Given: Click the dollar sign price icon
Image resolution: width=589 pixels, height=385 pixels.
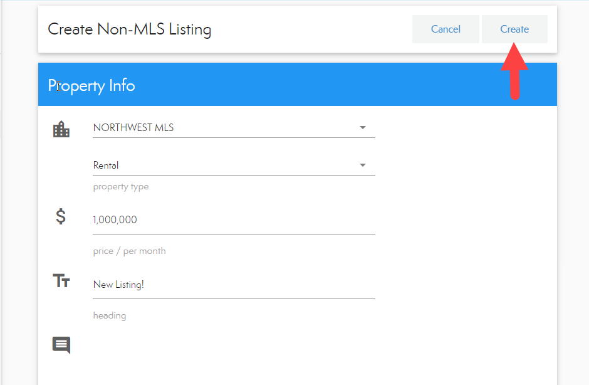Looking at the screenshot, I should [61, 217].
